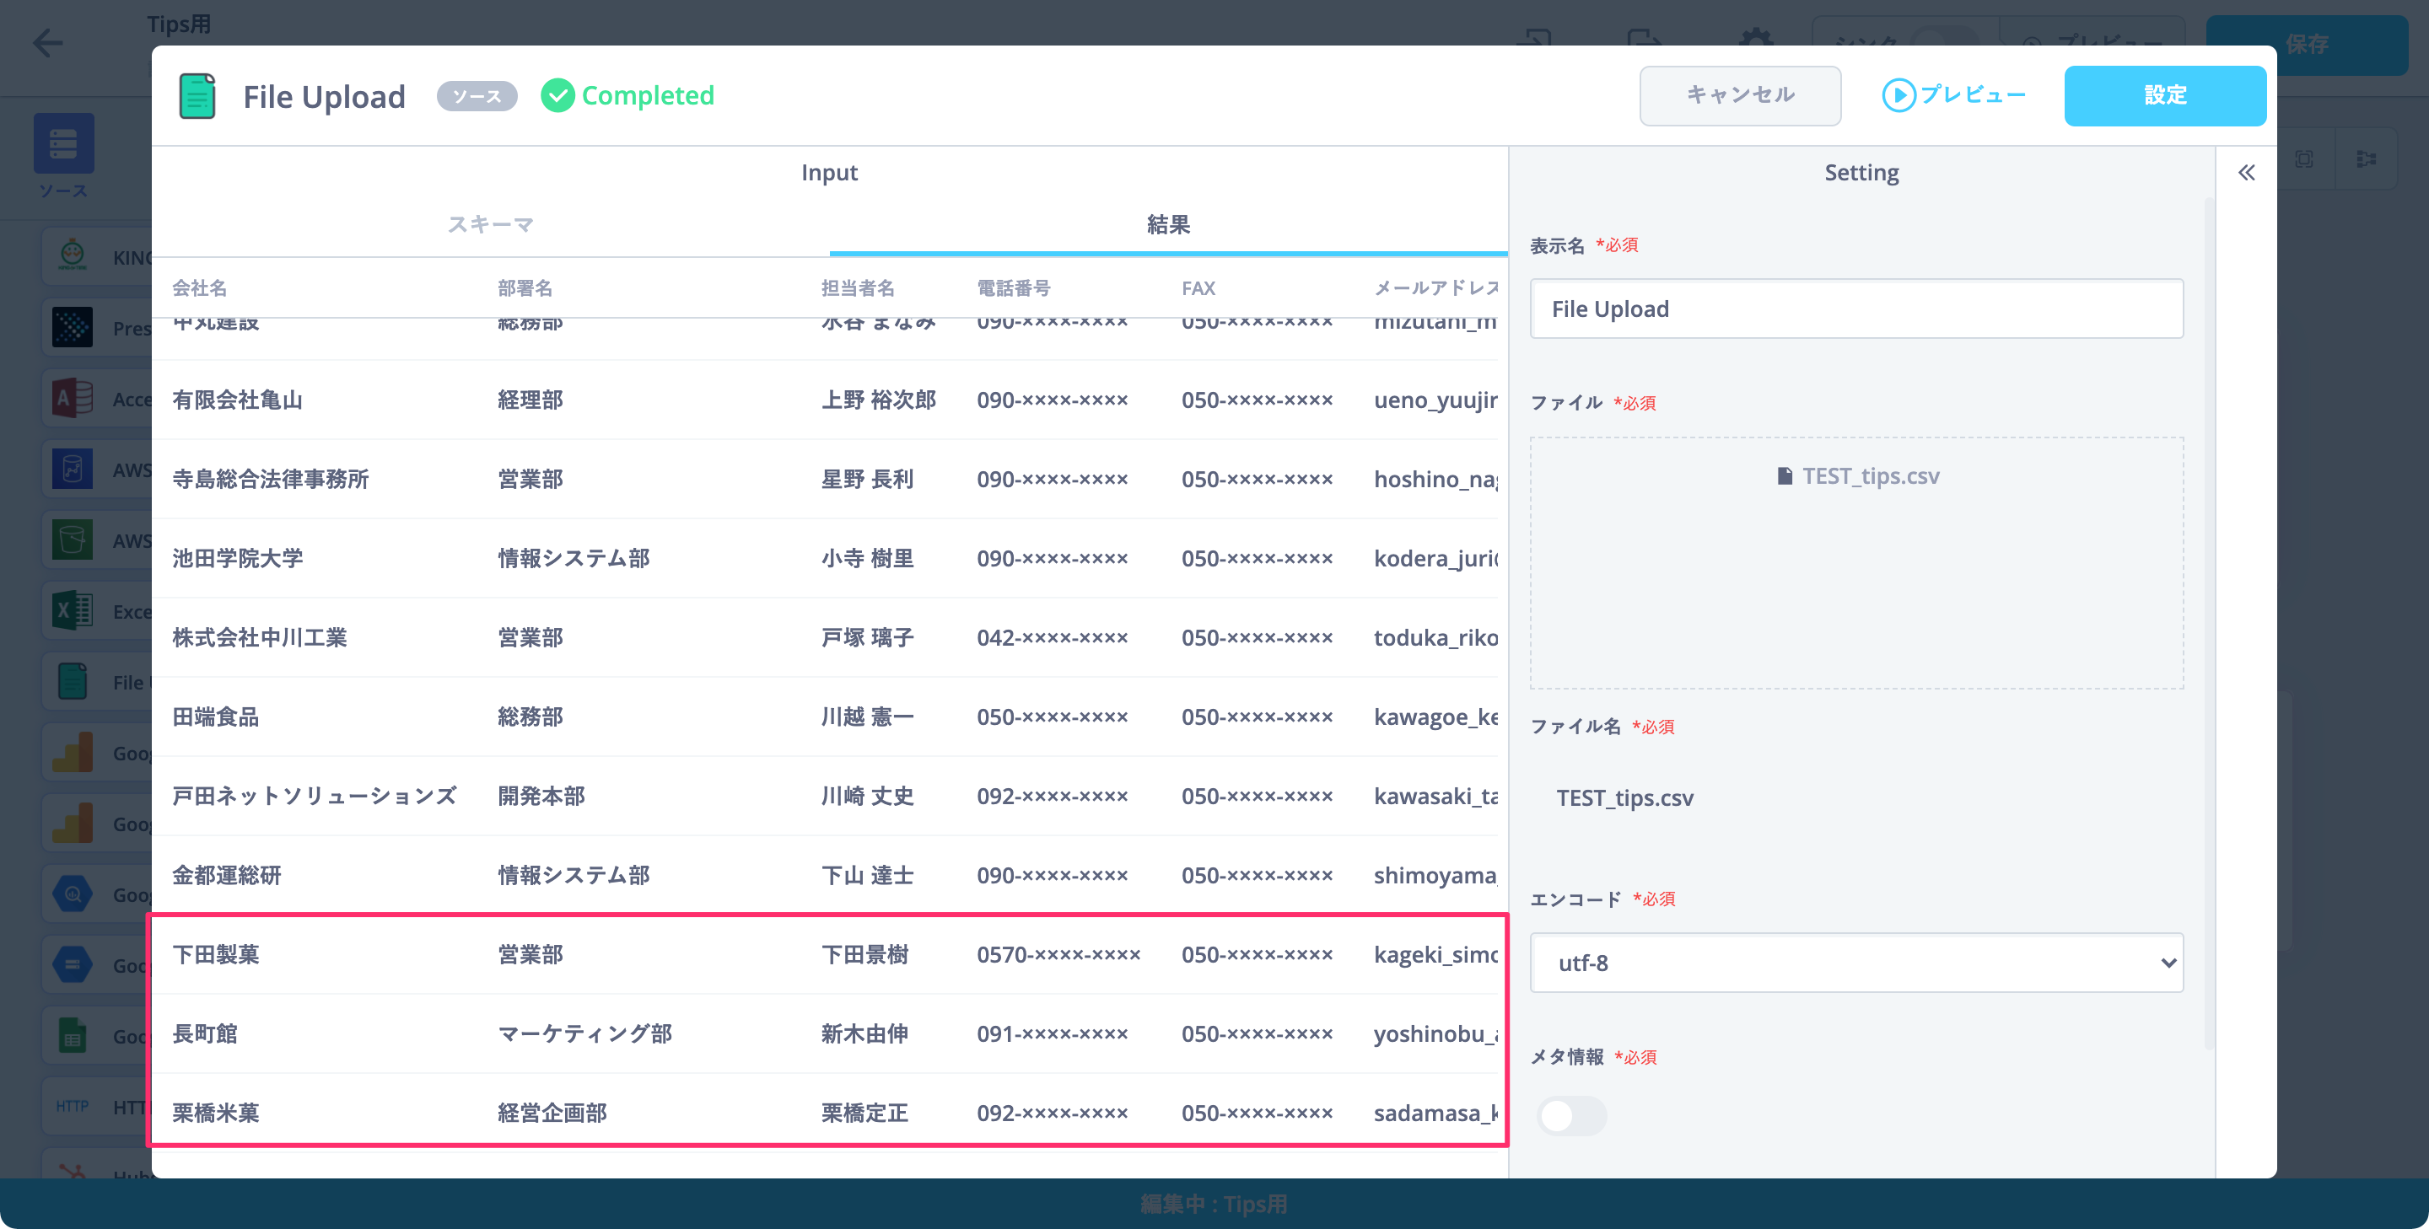Select the File Upload source icon in sidebar

pyautogui.click(x=73, y=681)
